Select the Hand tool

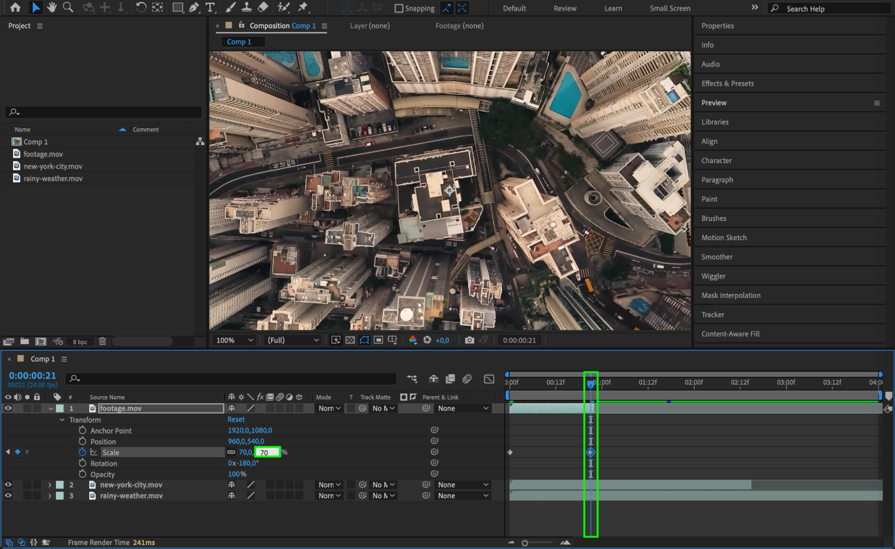click(52, 7)
